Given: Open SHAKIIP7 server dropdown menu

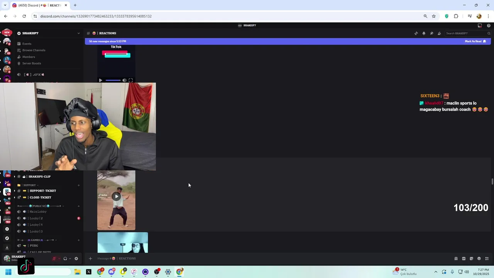Looking at the screenshot, I should (78, 33).
